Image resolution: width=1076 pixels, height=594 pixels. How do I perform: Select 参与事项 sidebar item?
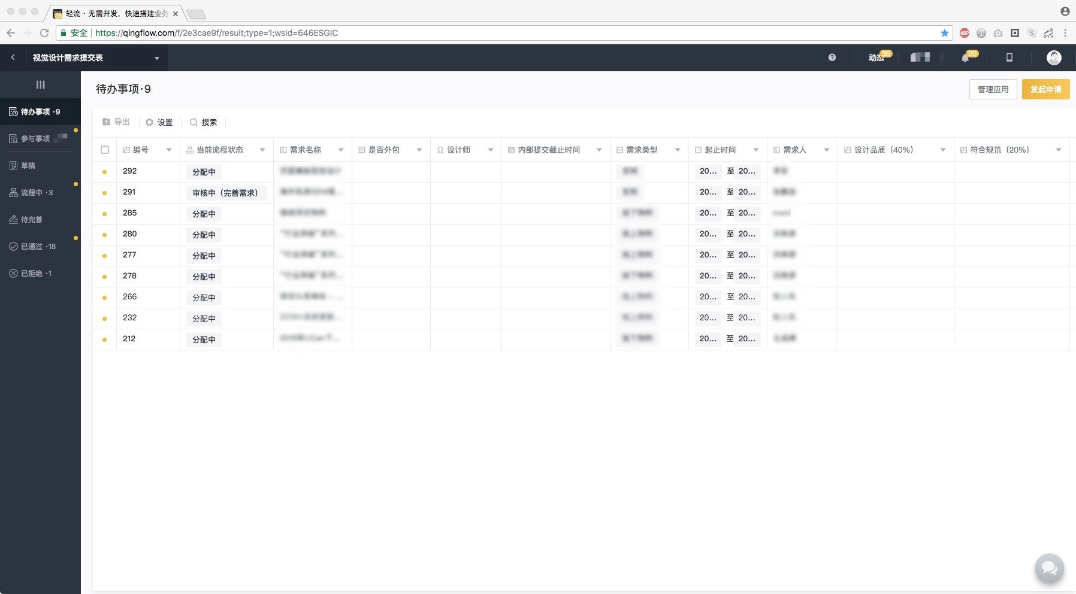tap(40, 138)
